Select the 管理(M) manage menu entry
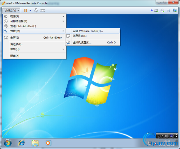The image size is (180, 149). pyautogui.click(x=35, y=31)
